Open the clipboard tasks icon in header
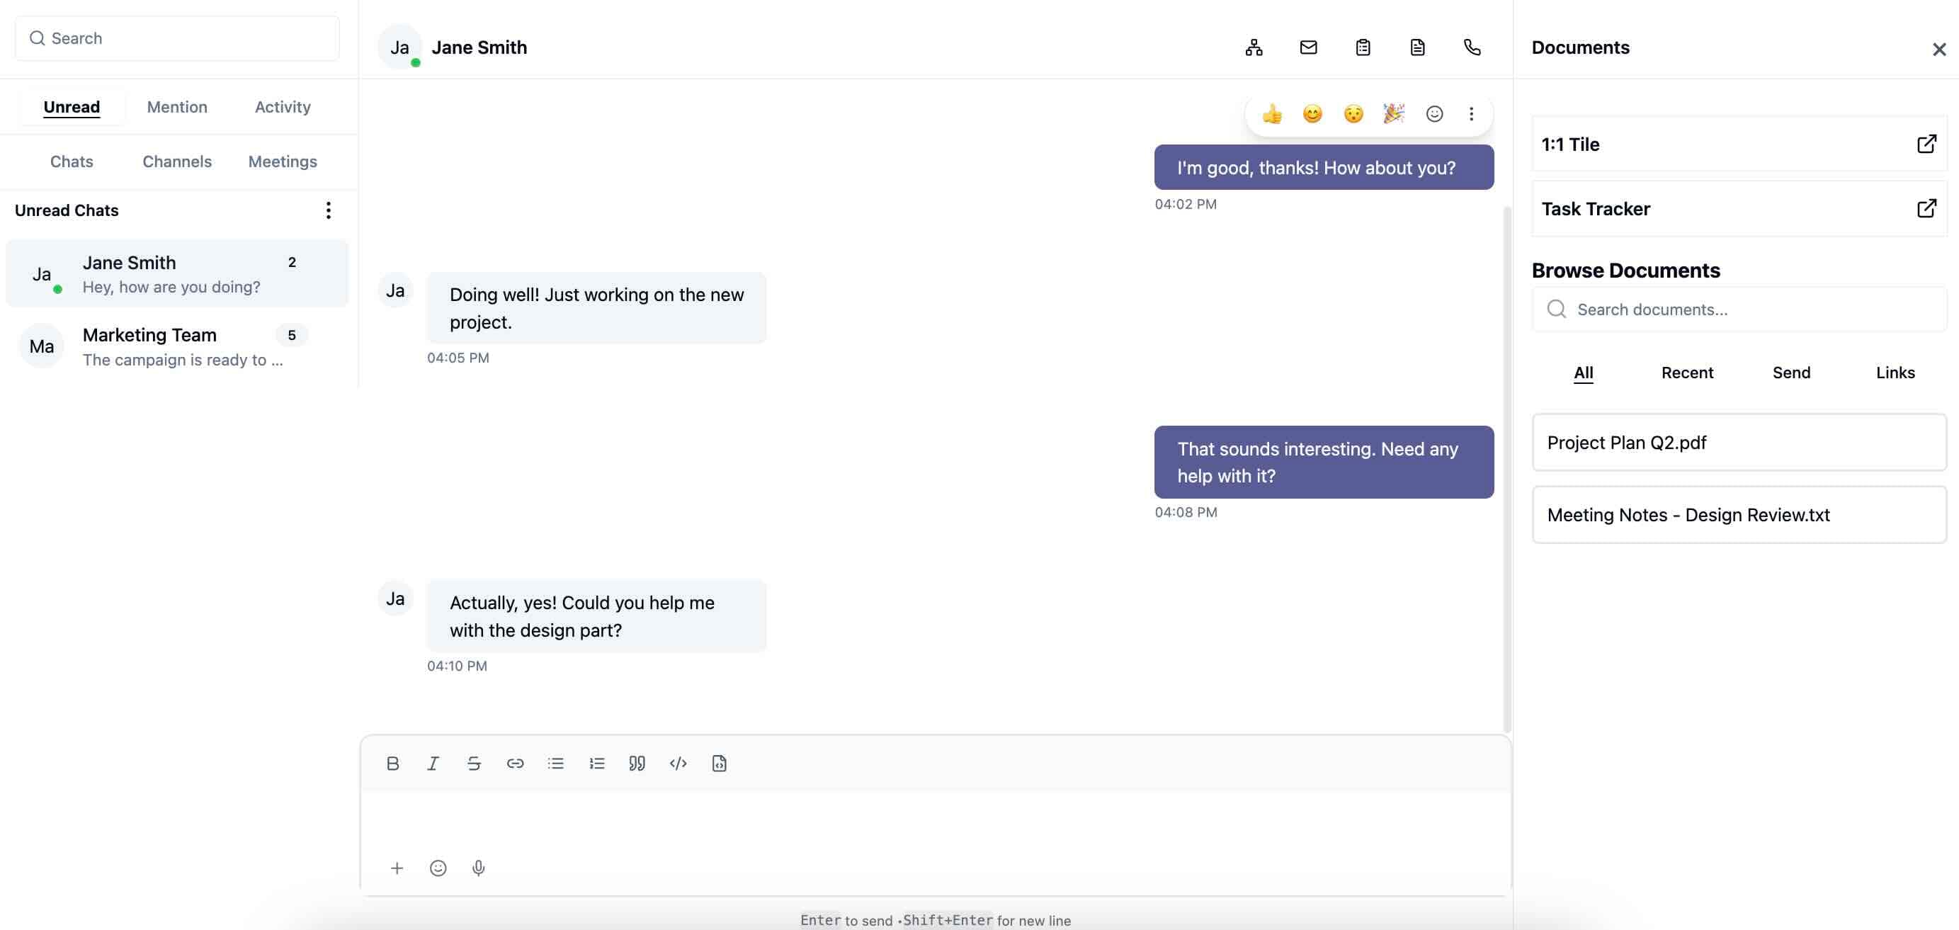The image size is (1959, 930). pyautogui.click(x=1362, y=47)
